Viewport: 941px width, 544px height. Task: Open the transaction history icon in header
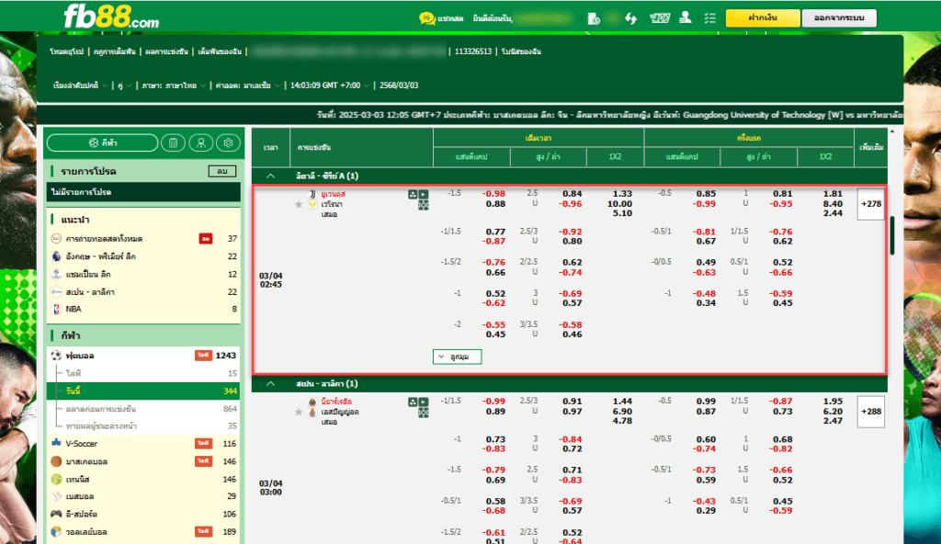(594, 18)
